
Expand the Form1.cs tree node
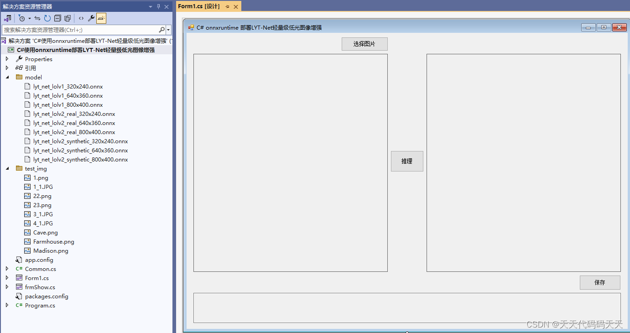click(x=6, y=278)
